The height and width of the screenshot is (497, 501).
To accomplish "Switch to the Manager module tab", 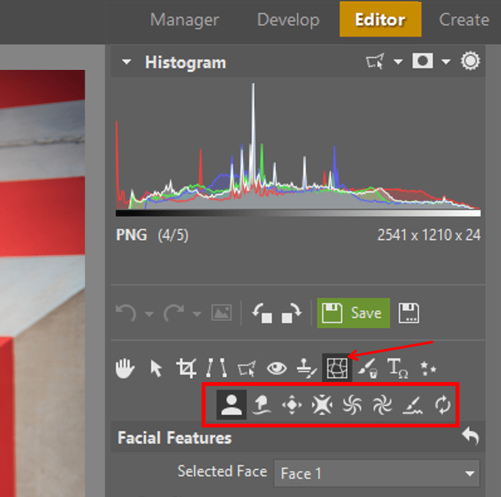I will tap(184, 20).
